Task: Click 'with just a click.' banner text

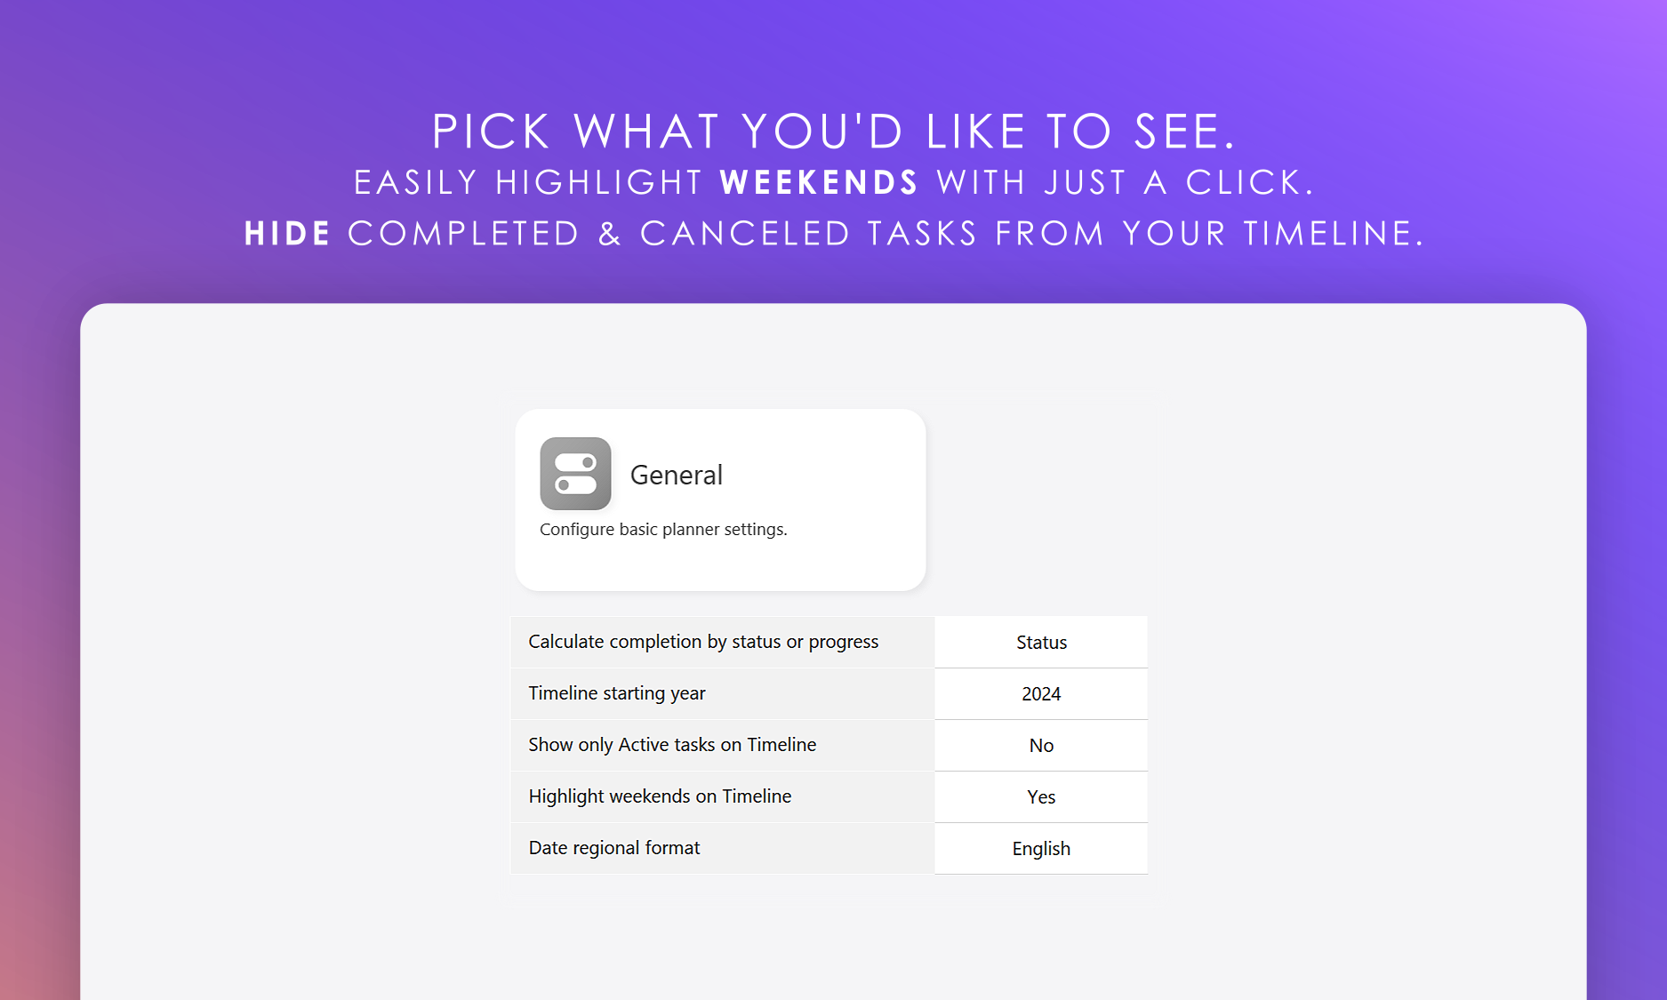Action: coord(1125,183)
